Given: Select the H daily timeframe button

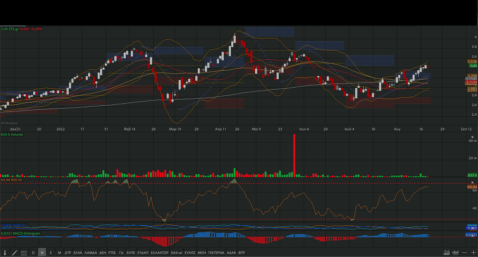Looking at the screenshot, I should [x=42, y=253].
